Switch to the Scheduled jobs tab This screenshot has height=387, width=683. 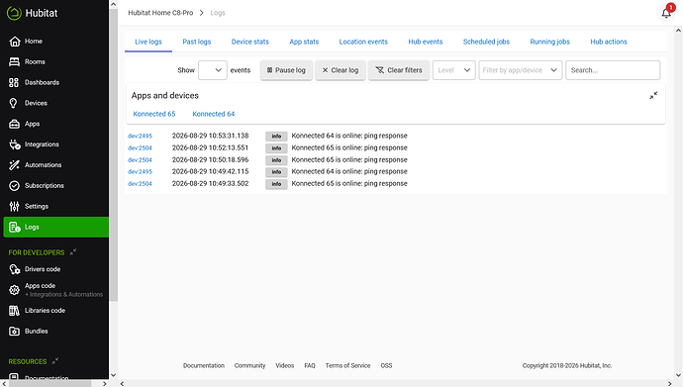486,42
